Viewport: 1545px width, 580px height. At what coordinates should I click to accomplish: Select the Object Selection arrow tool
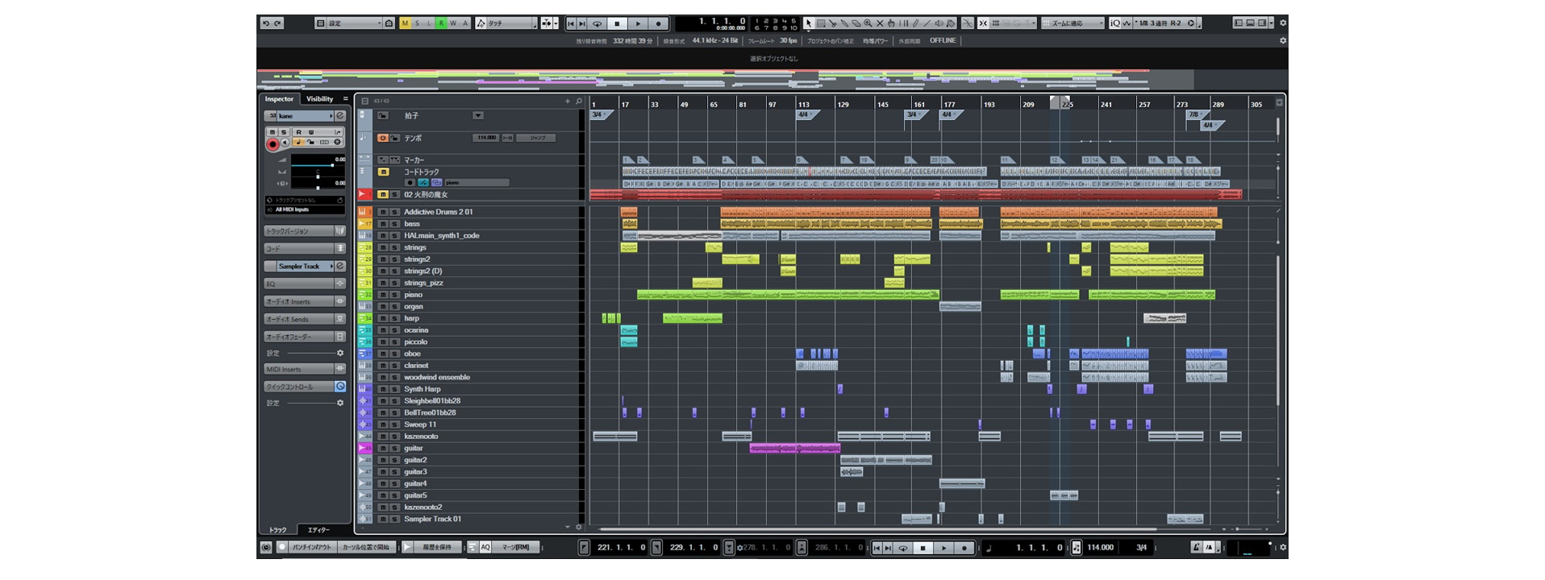[x=809, y=23]
